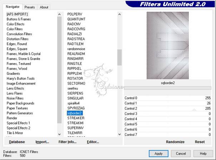
Task: Select the Edges, Square category
Action: click(x=17, y=49)
